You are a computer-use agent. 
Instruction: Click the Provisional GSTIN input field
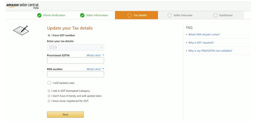coord(75,60)
